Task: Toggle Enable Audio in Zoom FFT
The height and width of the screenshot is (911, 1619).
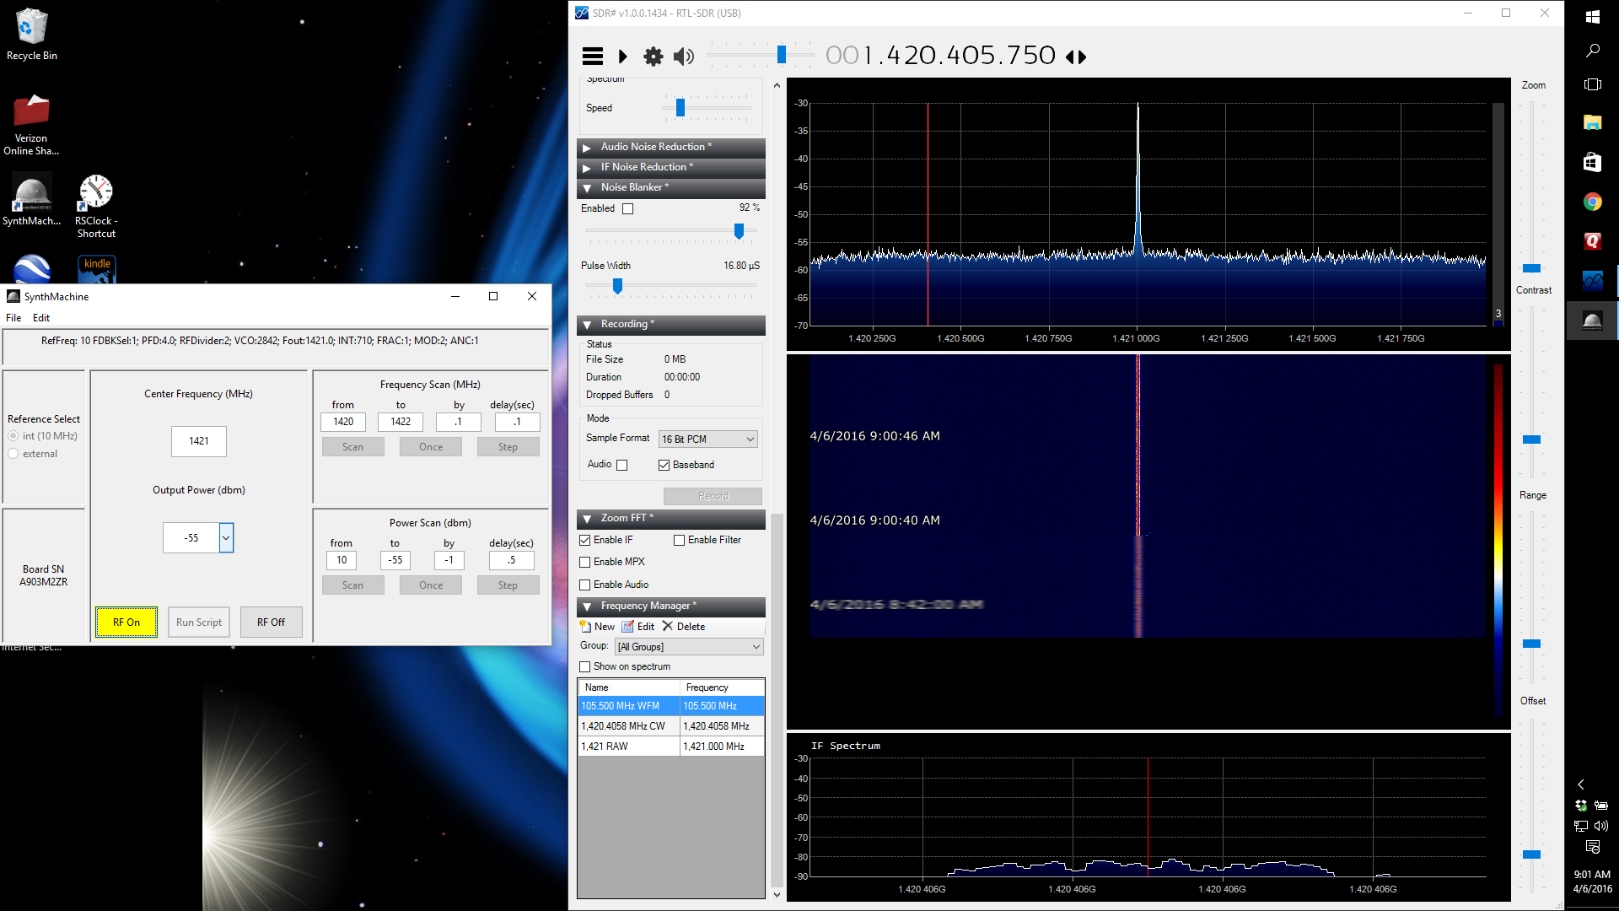Action: tap(584, 585)
